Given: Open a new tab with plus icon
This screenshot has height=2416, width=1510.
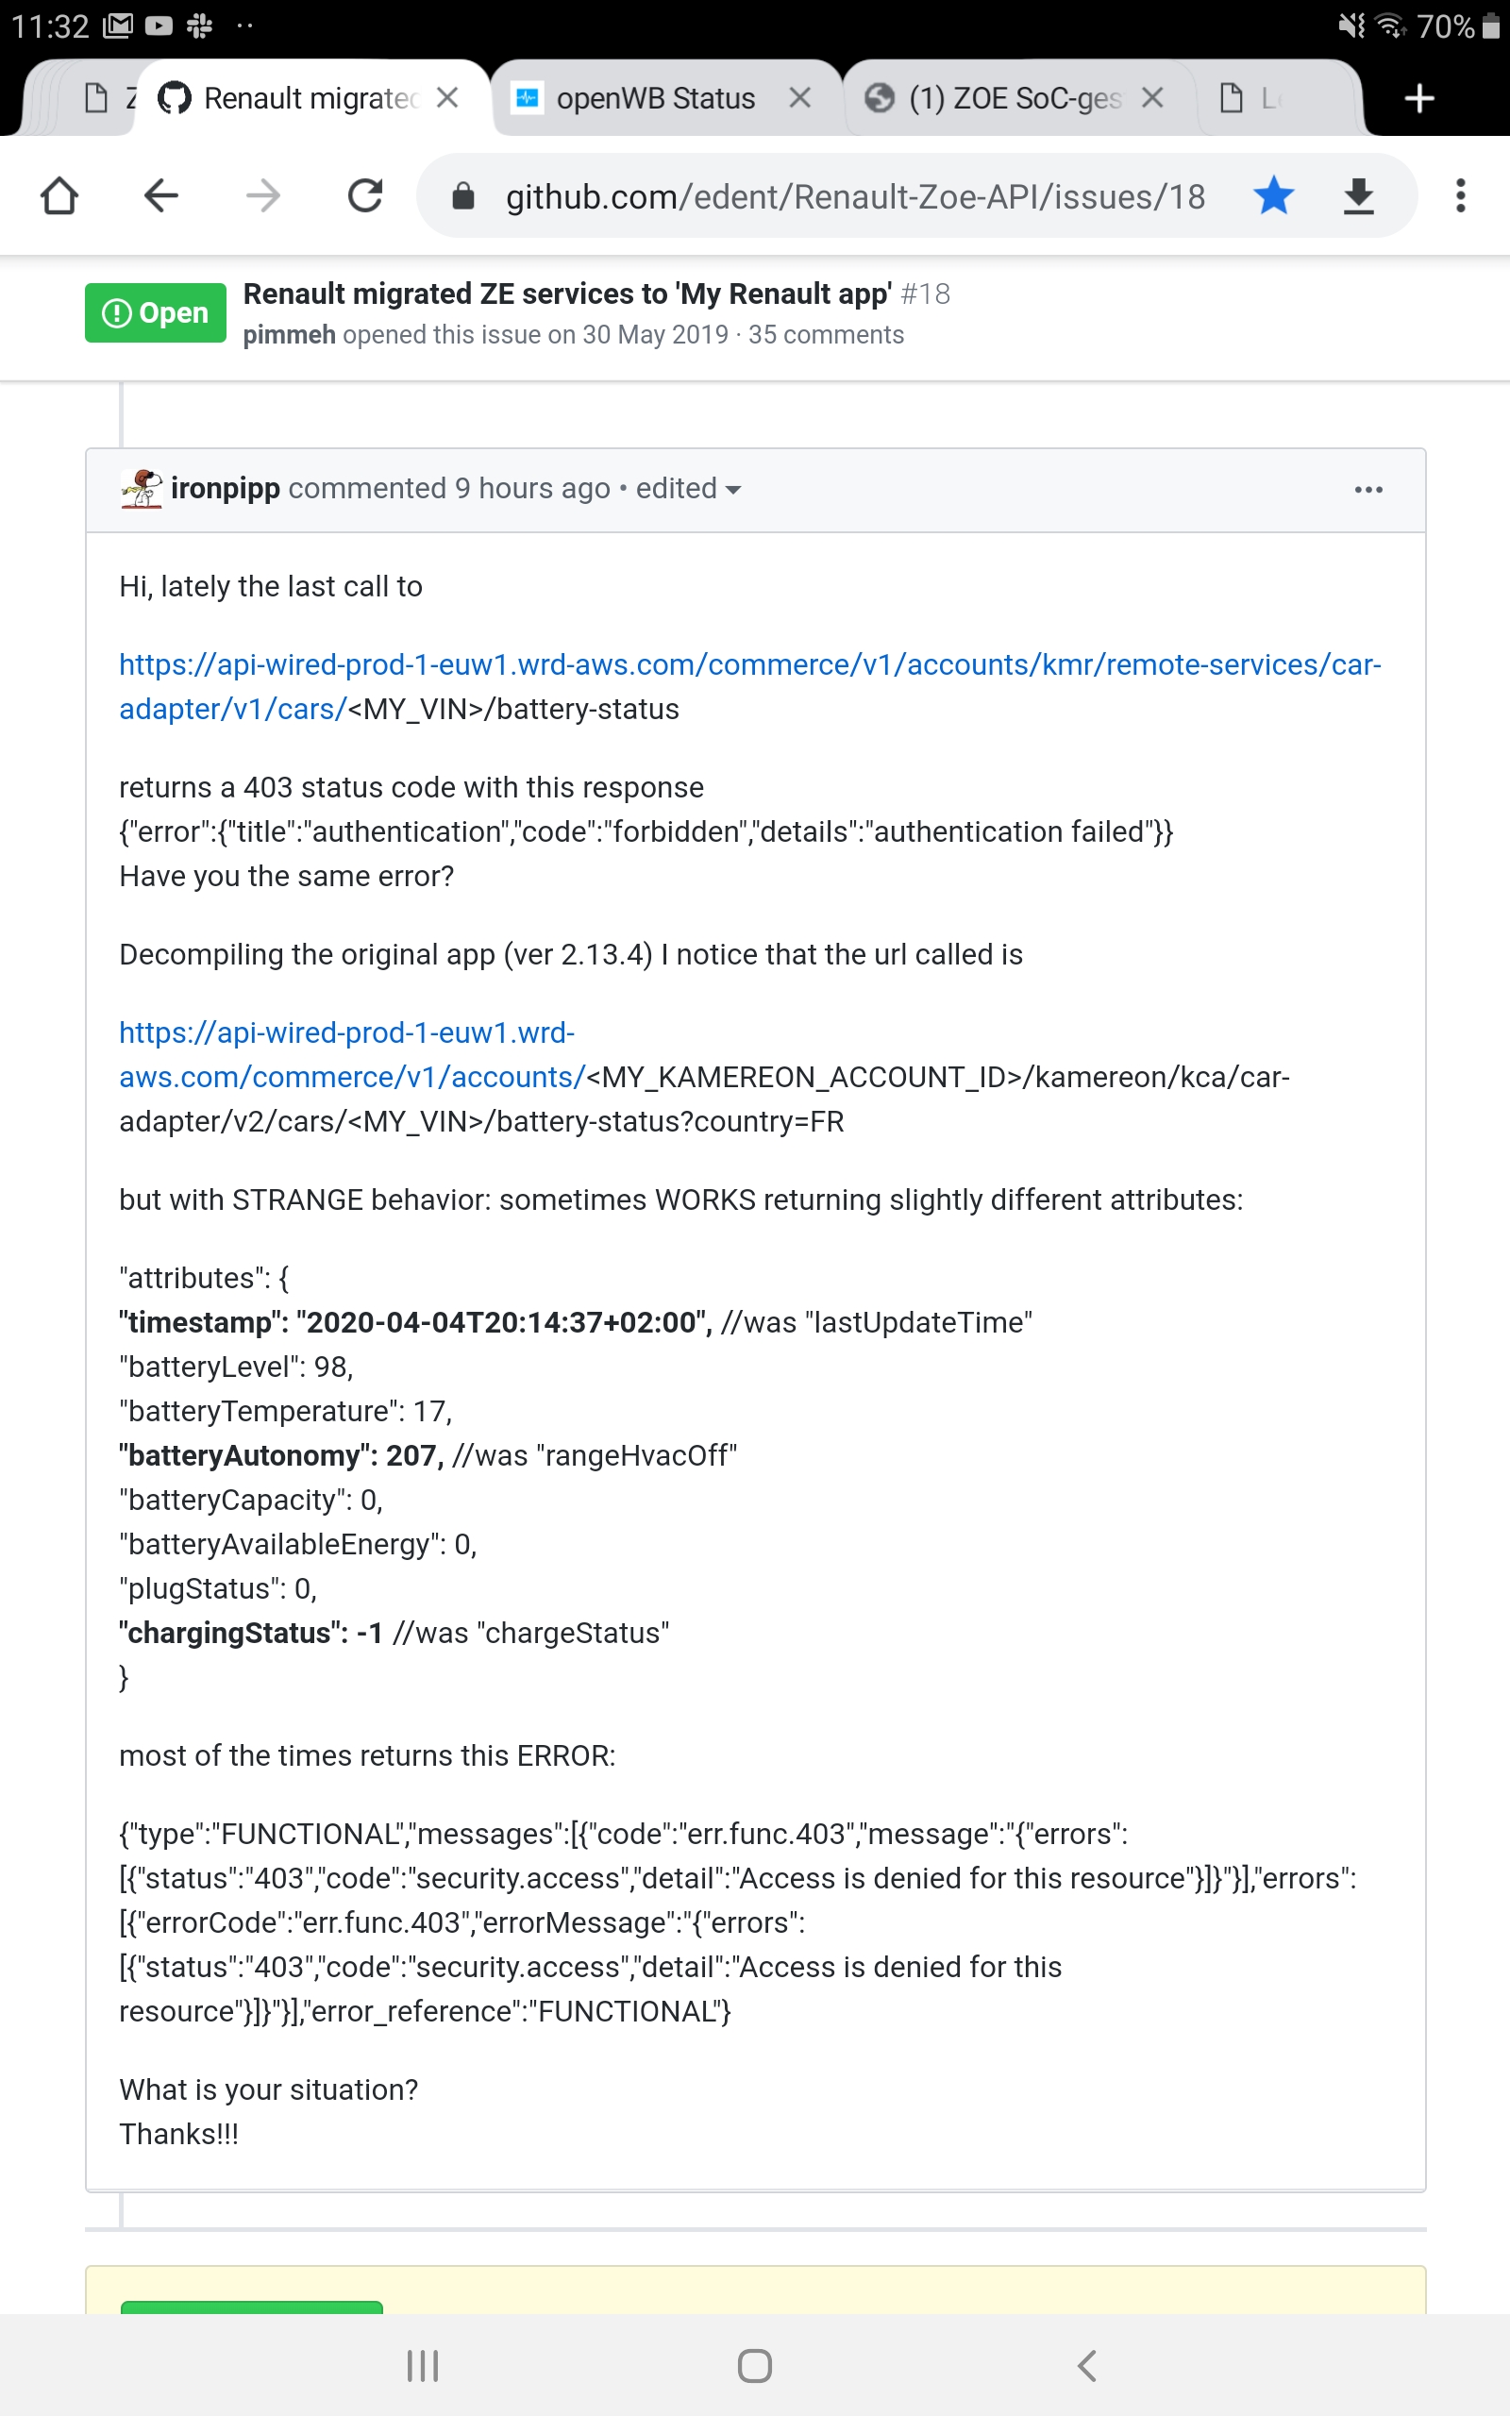Looking at the screenshot, I should [x=1419, y=99].
